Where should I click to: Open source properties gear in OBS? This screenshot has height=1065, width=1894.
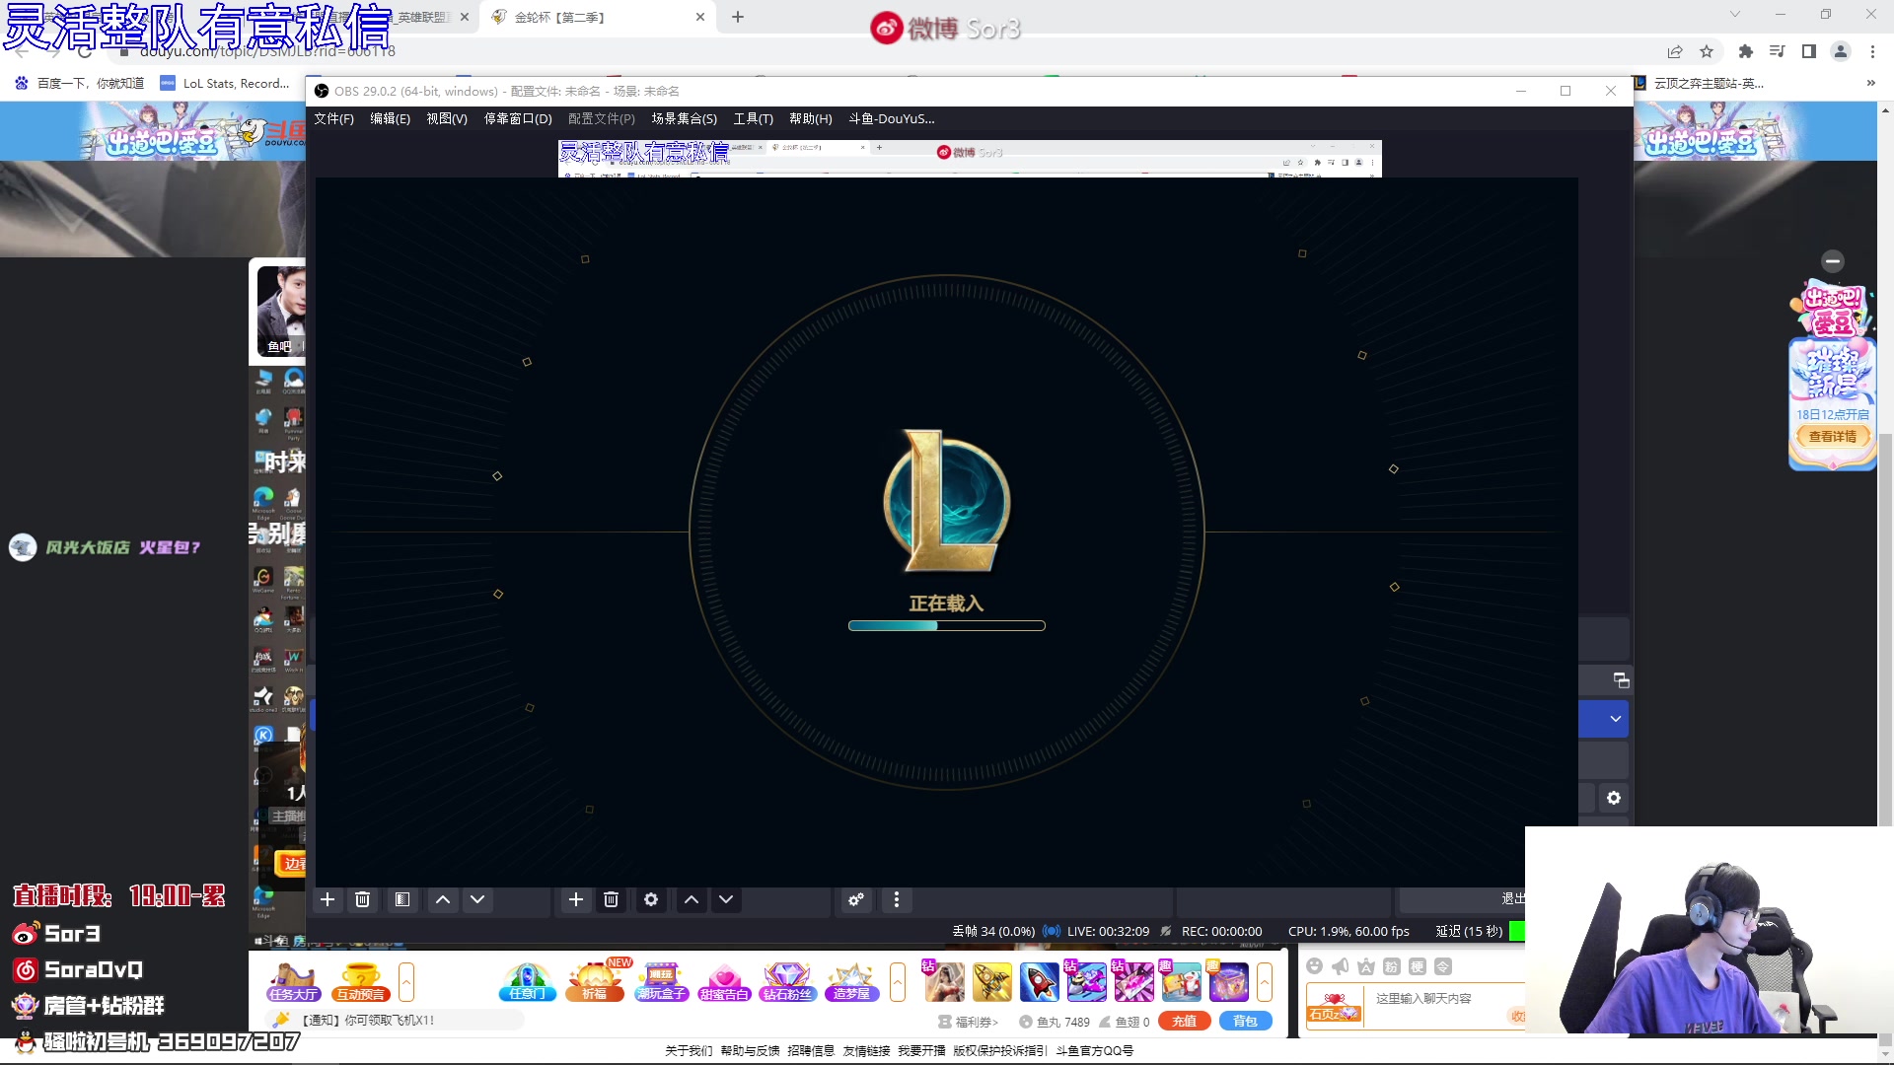(651, 899)
